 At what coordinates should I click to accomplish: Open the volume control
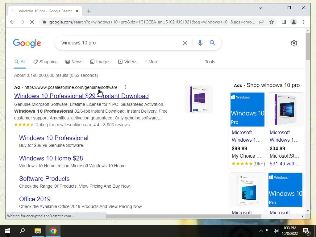[x=276, y=231]
